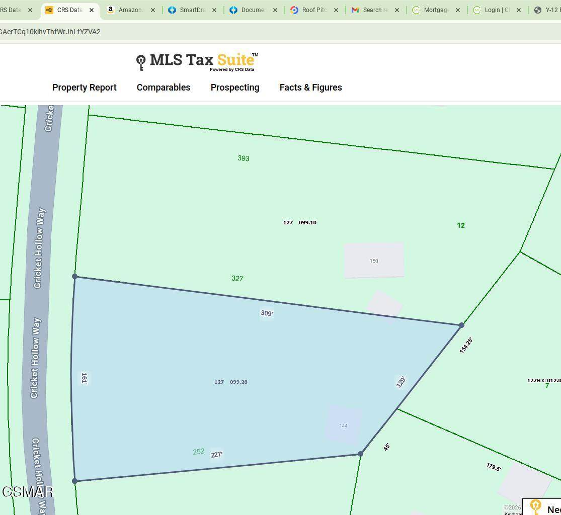Close the active CRS Data tab

pos(92,10)
